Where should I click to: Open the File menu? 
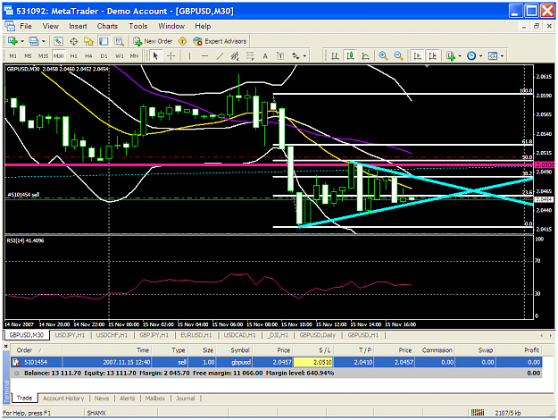(26, 26)
